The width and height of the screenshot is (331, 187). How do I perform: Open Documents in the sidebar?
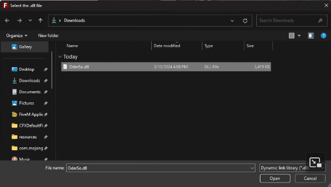tap(30, 92)
